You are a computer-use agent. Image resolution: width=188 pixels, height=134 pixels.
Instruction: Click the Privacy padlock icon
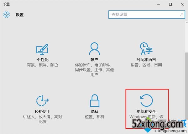pos(94,101)
